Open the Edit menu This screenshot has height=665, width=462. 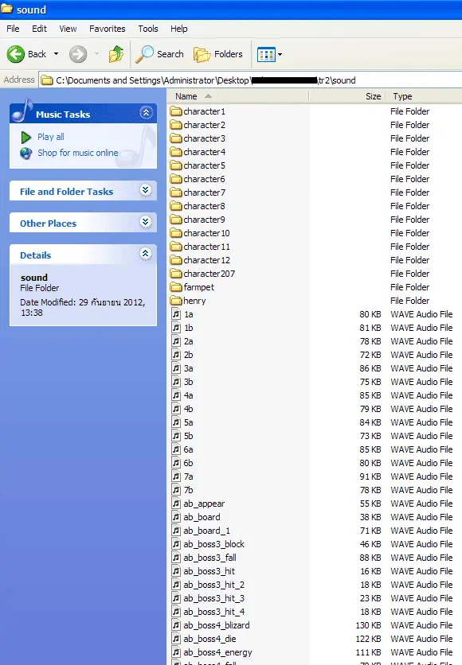pos(40,29)
